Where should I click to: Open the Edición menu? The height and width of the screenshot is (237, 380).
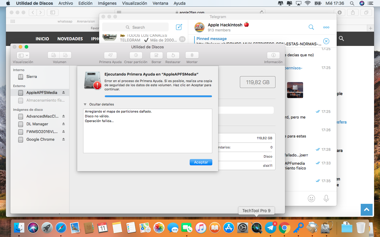click(x=85, y=3)
